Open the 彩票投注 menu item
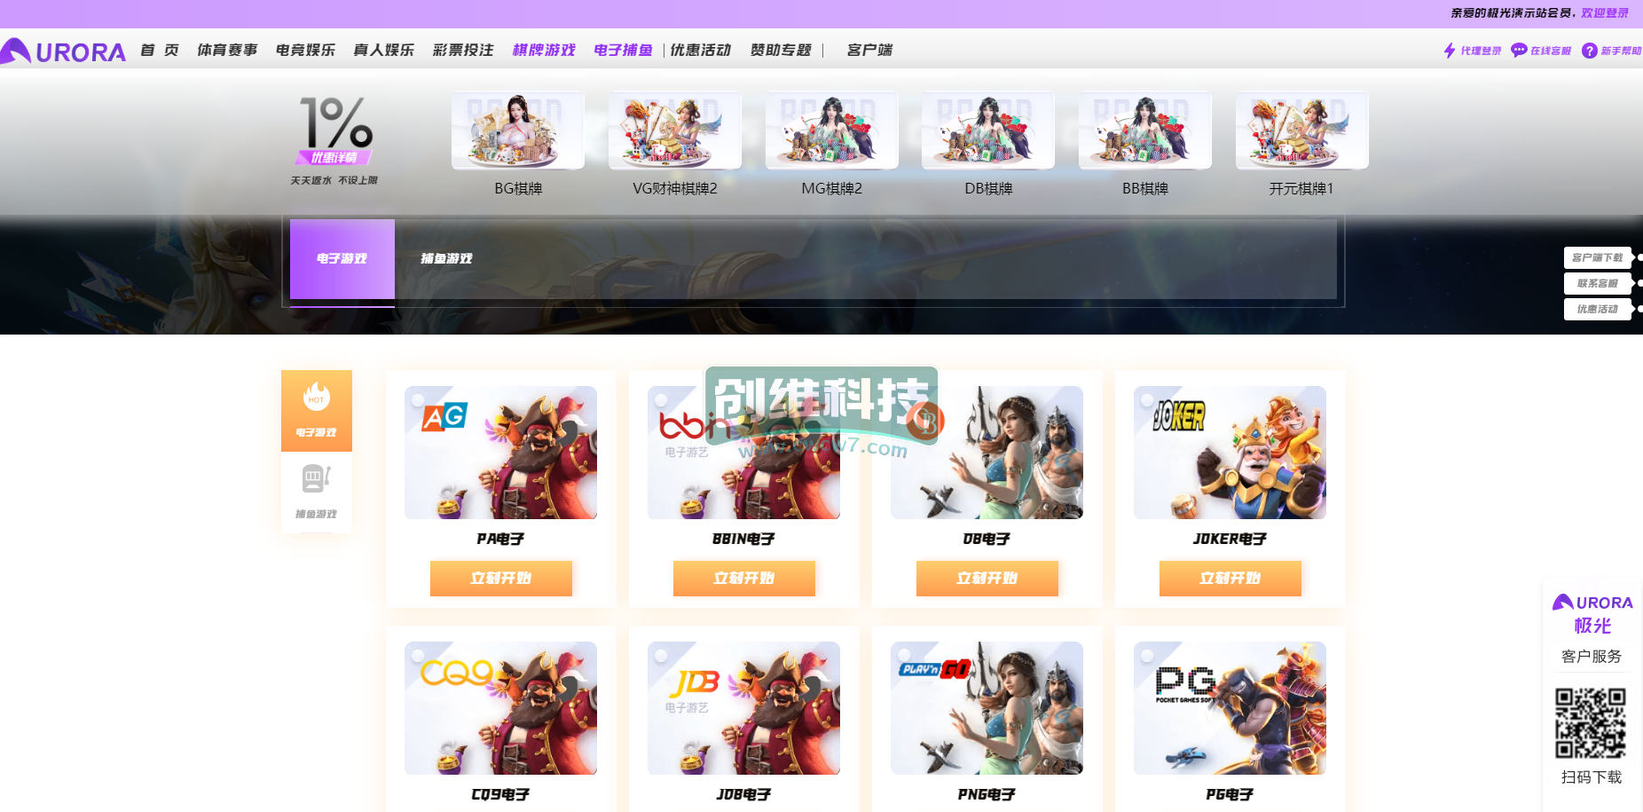Screen dimensions: 1643x812 463,51
